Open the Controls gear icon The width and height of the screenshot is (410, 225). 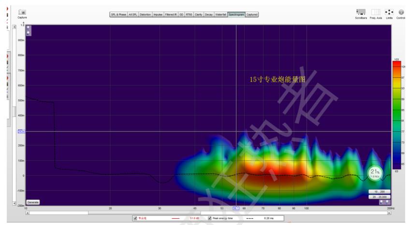point(401,12)
